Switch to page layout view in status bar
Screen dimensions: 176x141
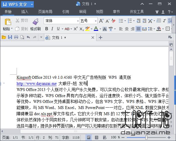(89, 138)
